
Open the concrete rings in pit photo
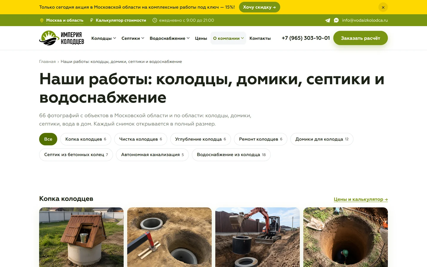pyautogui.click(x=169, y=237)
